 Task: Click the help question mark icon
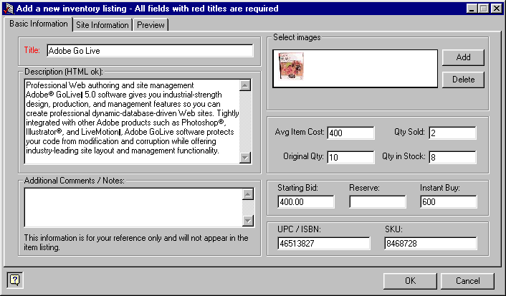click(15, 280)
